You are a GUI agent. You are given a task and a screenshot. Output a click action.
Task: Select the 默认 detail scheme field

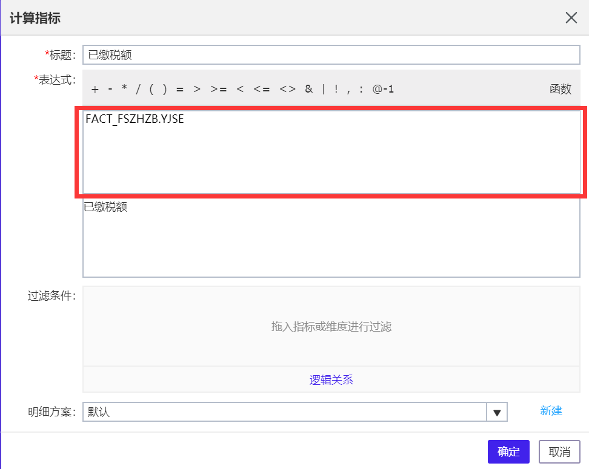coord(284,412)
